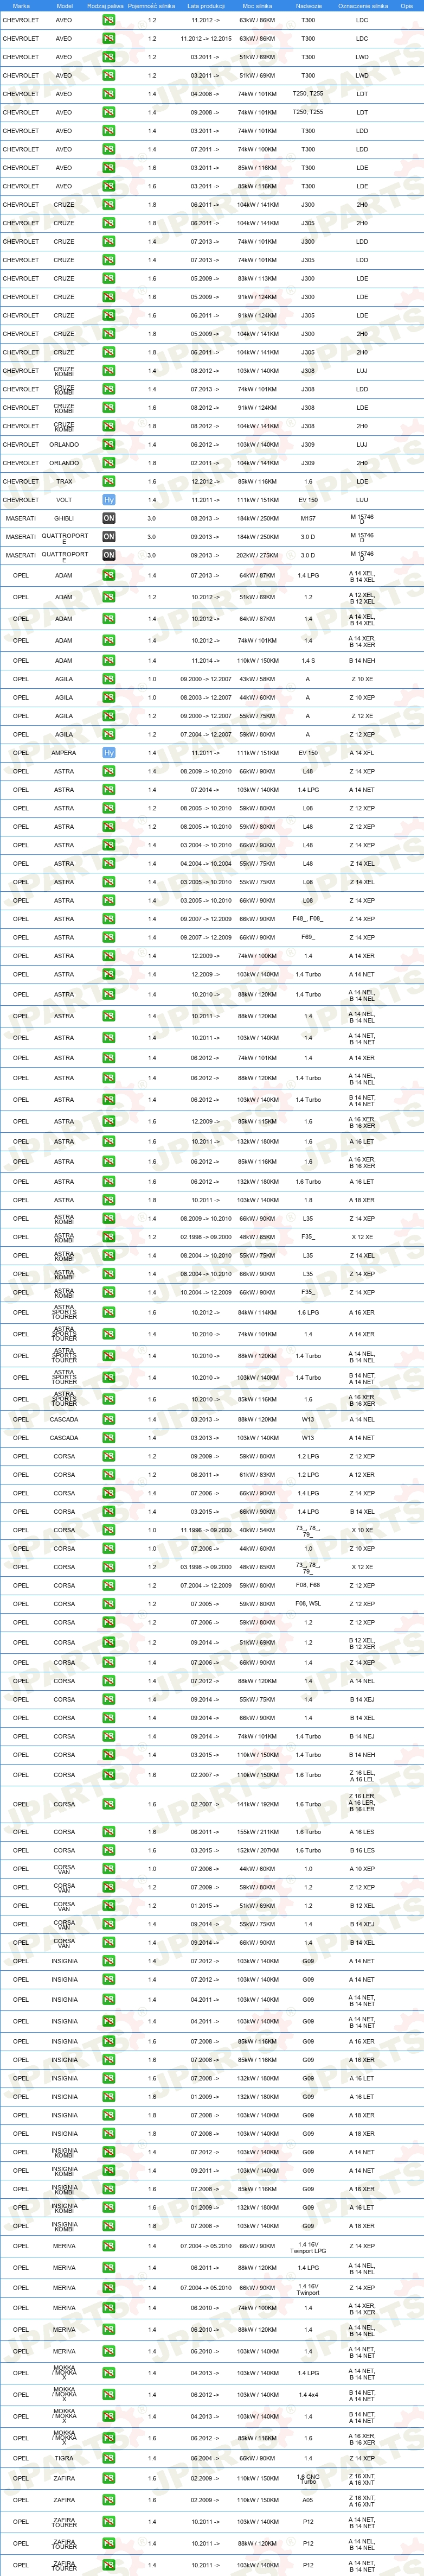Click petrol icon in Corsa 141kW / 192KM row
424x2576 pixels.
pos(108,1805)
